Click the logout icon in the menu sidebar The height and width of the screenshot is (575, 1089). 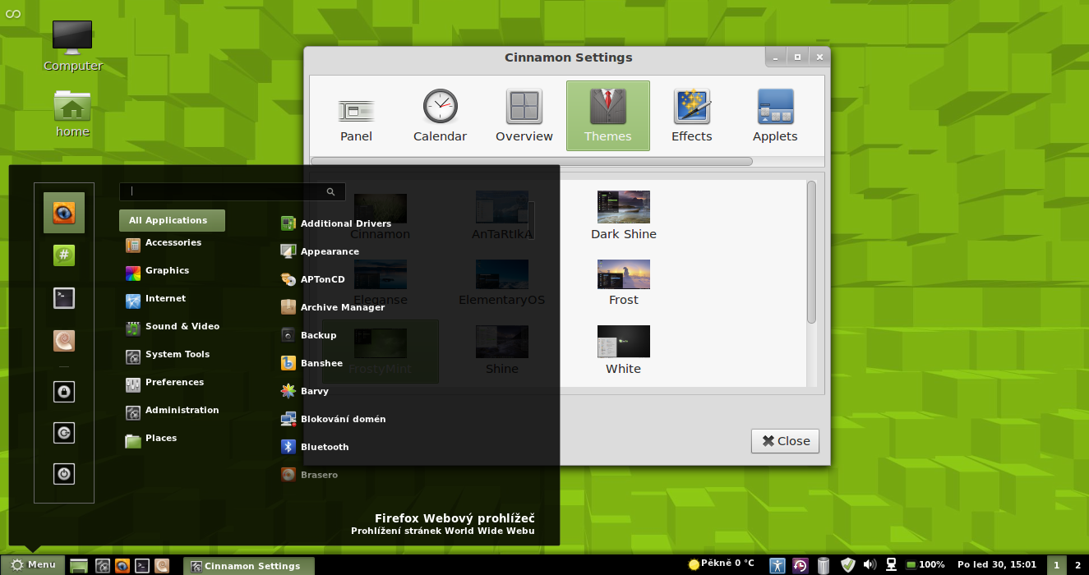pyautogui.click(x=64, y=433)
